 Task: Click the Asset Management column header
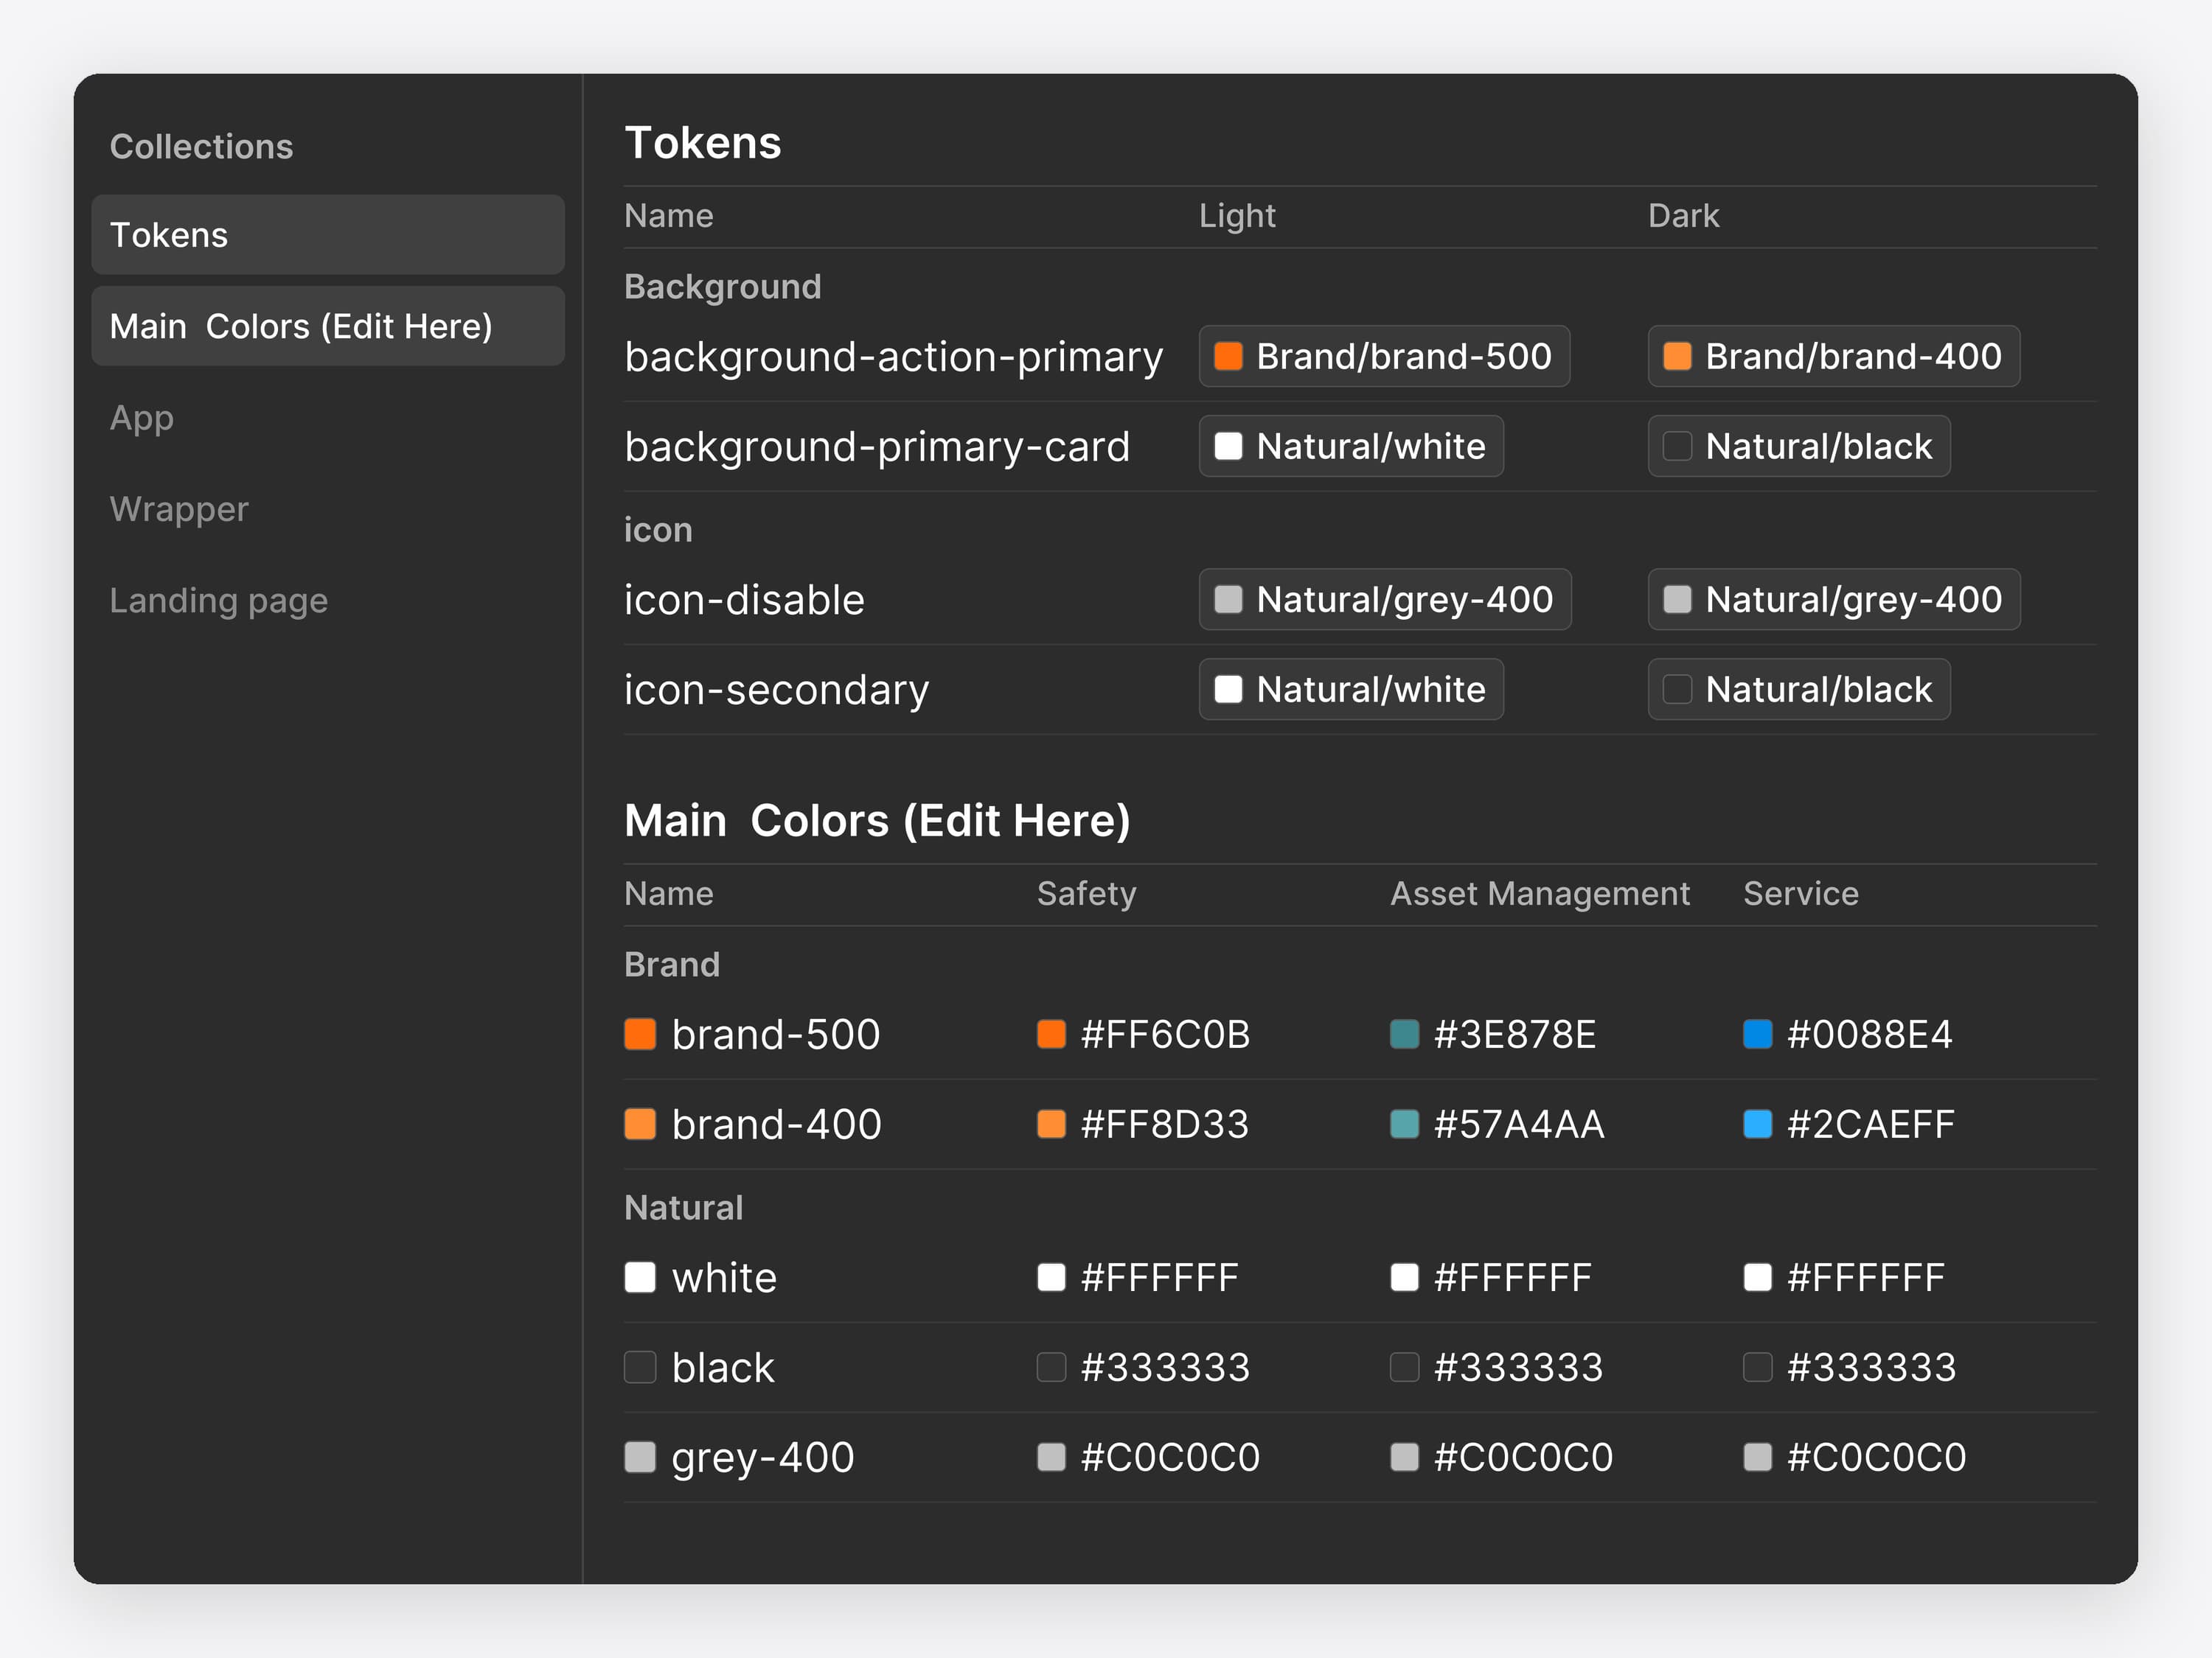(x=1540, y=893)
